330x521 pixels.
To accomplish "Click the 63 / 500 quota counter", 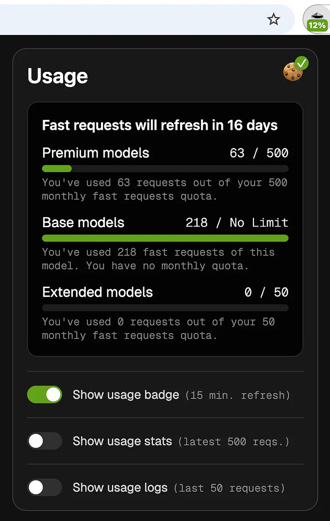I will 260,153.
